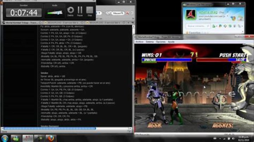
Task: Click the round timer 71 in game
Action: click(194, 55)
